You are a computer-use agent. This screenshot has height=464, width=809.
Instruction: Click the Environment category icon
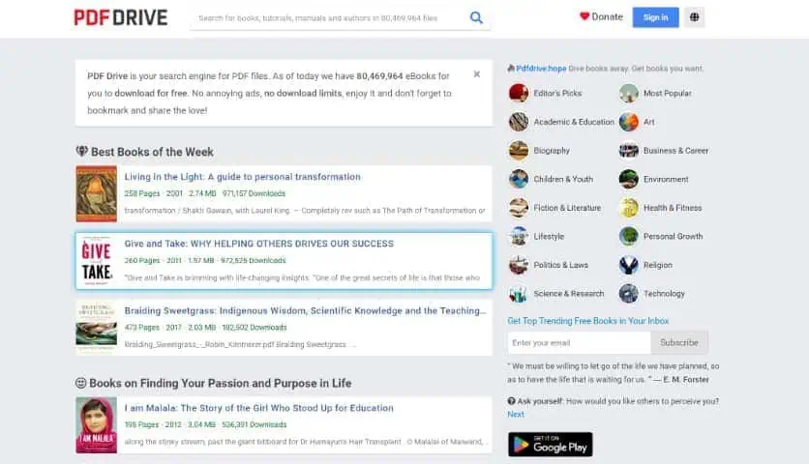click(x=628, y=180)
